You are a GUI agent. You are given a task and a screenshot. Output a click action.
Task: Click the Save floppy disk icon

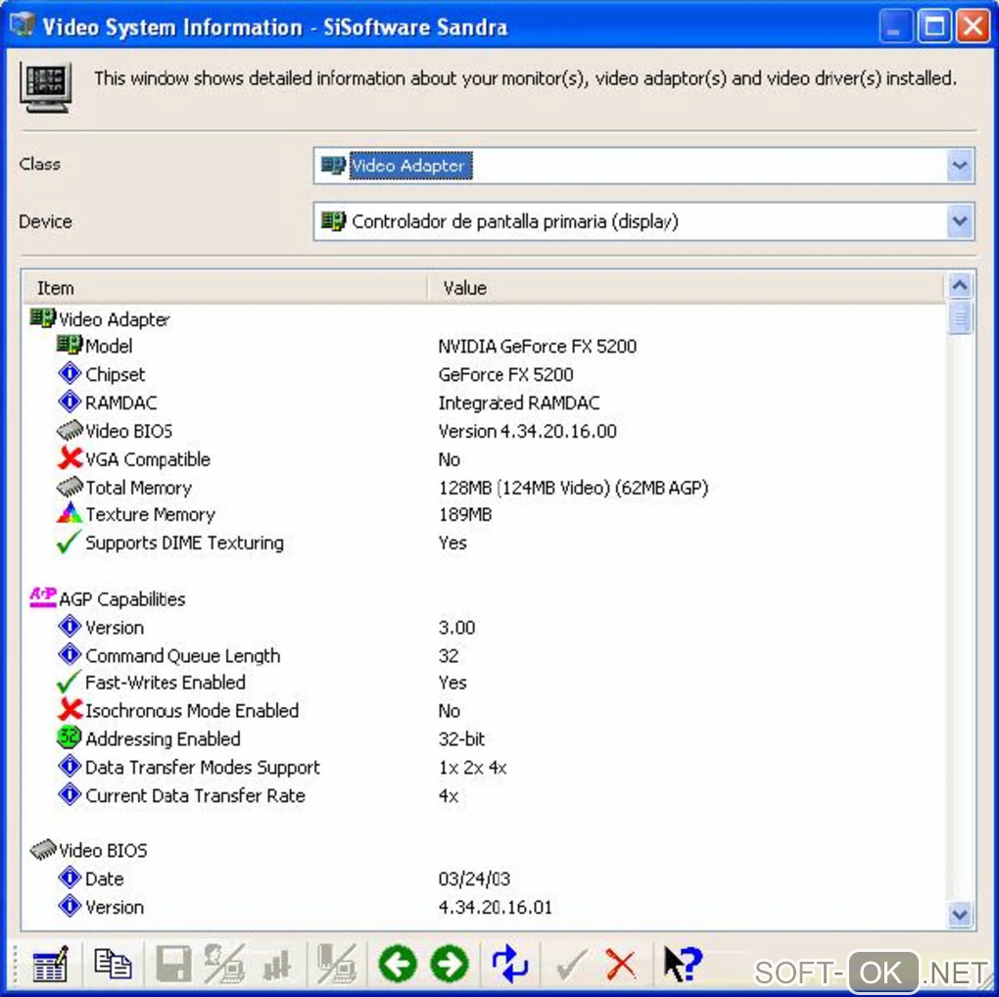pos(173,964)
